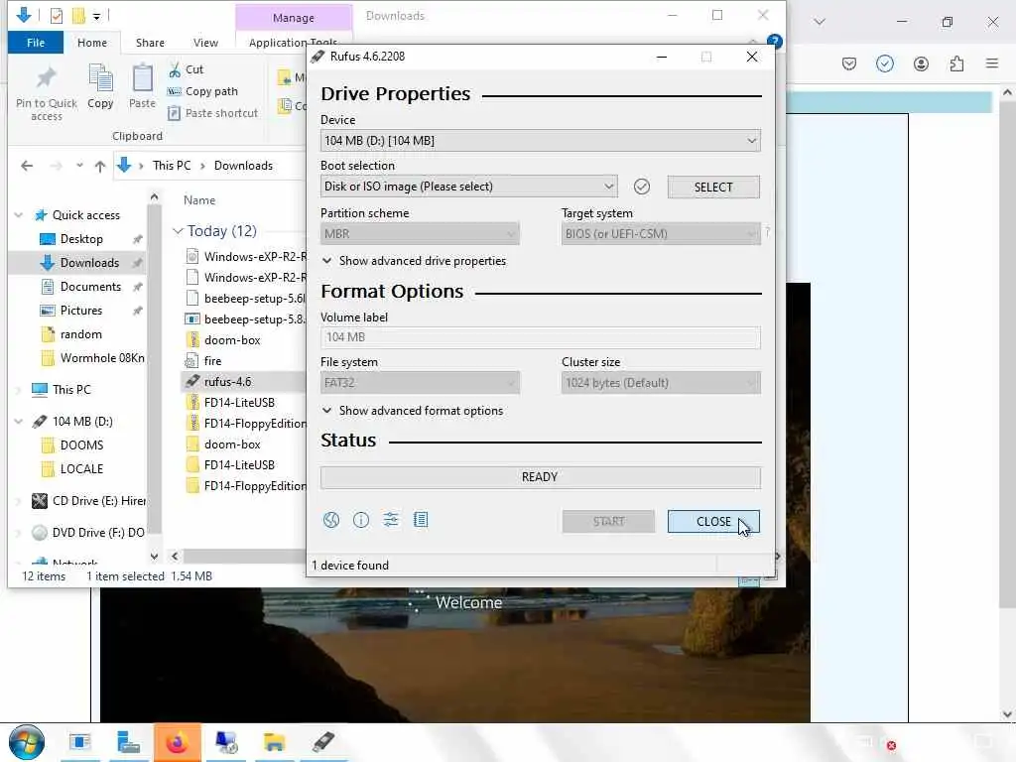Click Firefox page scrollbar down arrow
The image size is (1016, 762).
pos(1007,714)
